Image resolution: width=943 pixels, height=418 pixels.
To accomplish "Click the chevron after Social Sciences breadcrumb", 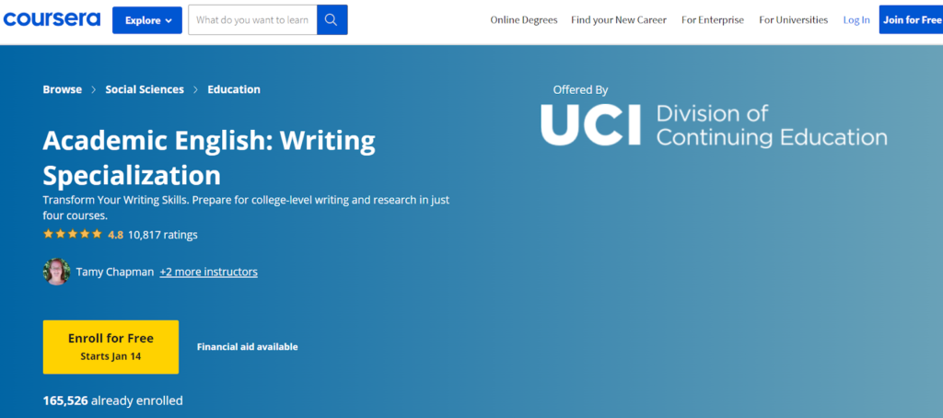I will (195, 90).
